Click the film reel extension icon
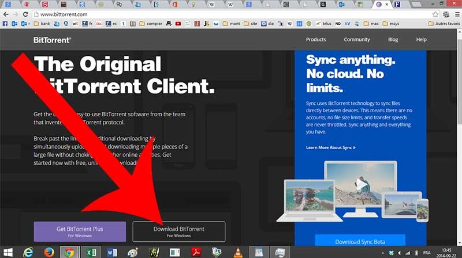Viewport: 462px width, 258px height. (446, 14)
